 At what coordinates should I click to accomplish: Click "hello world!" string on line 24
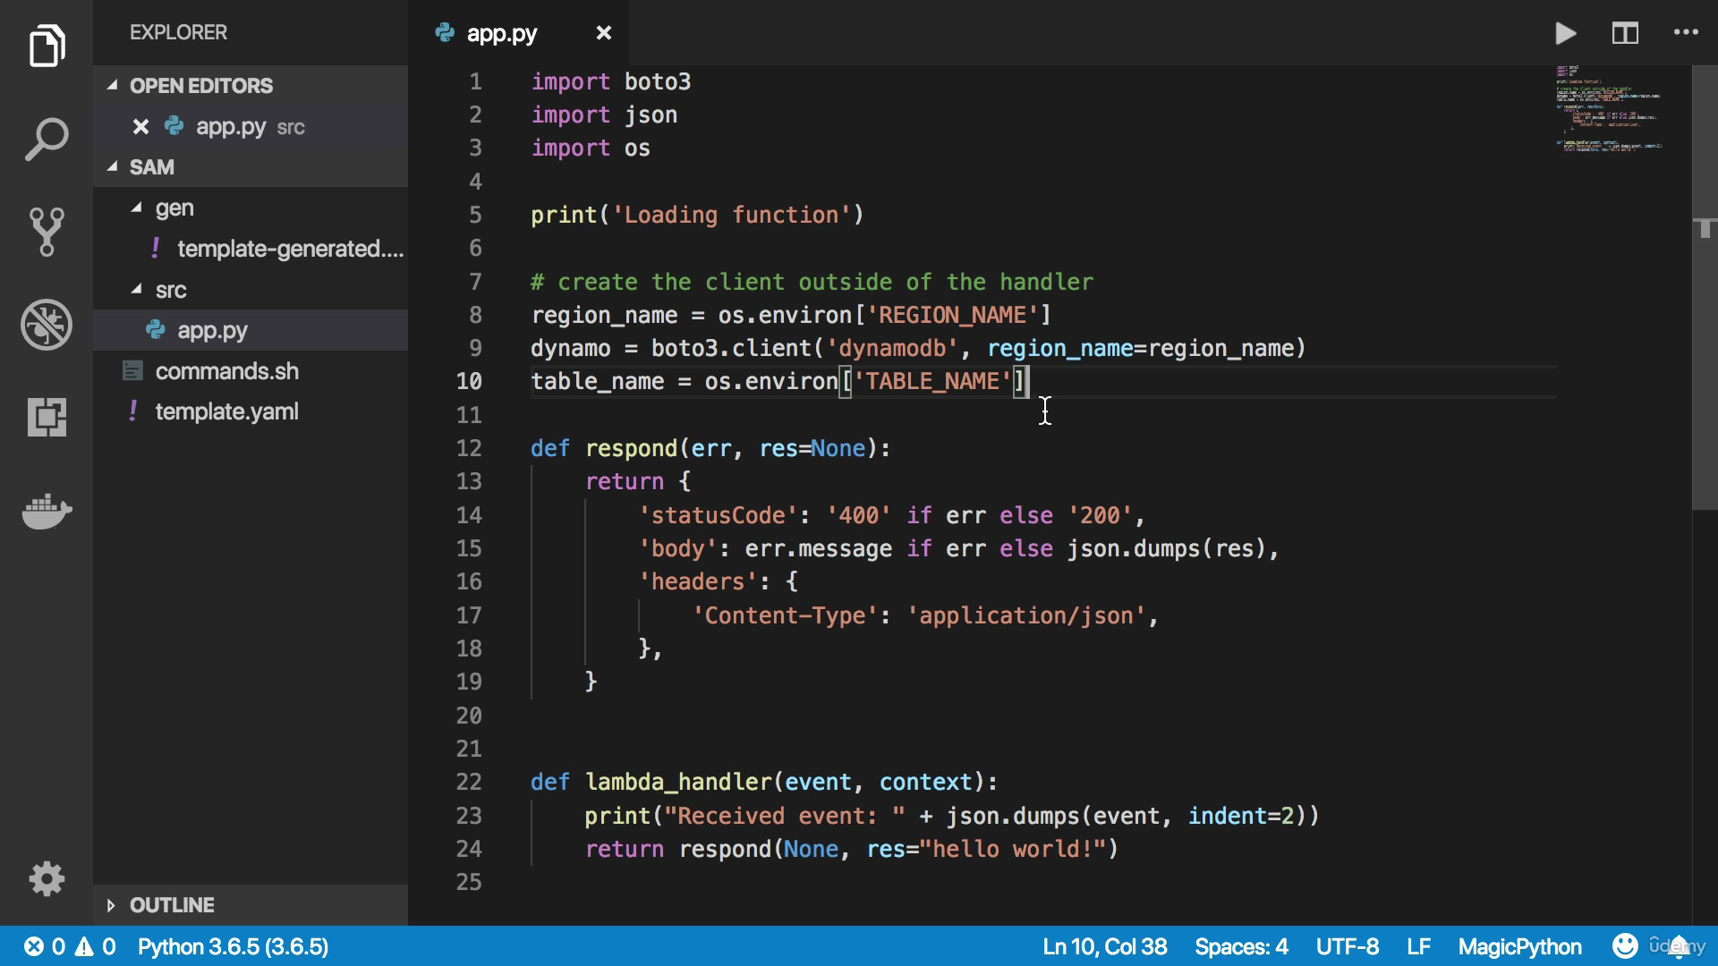pyautogui.click(x=1012, y=850)
